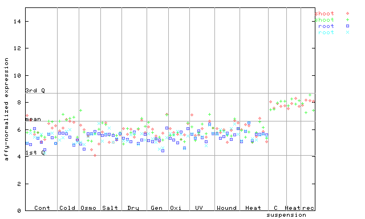Click the 'suspension' label below the axis
The image size is (365, 219).
[286, 215]
